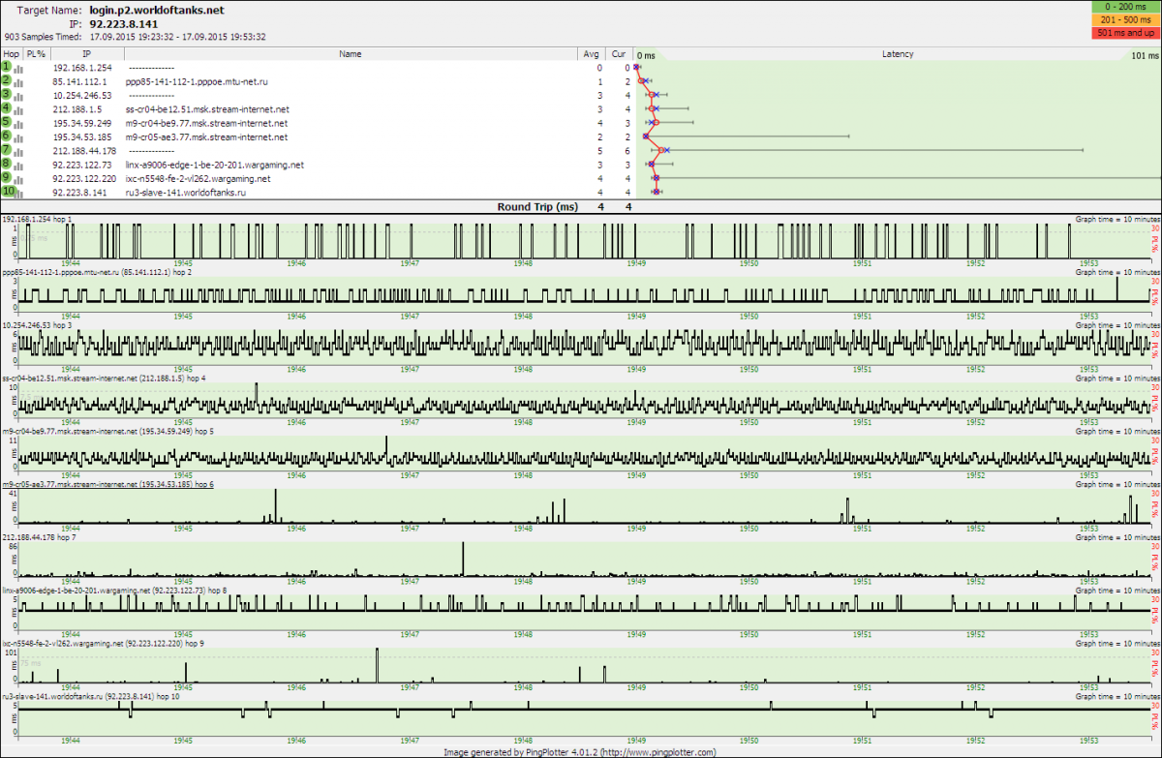Click the Latency graph column header
The width and height of the screenshot is (1162, 758).
897,54
